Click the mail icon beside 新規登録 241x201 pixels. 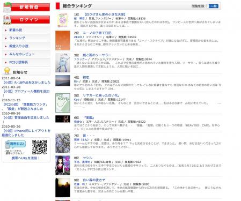coord(8,7)
